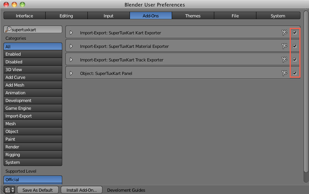Toggle the Official supported level
The height and width of the screenshot is (194, 309).
click(33, 180)
